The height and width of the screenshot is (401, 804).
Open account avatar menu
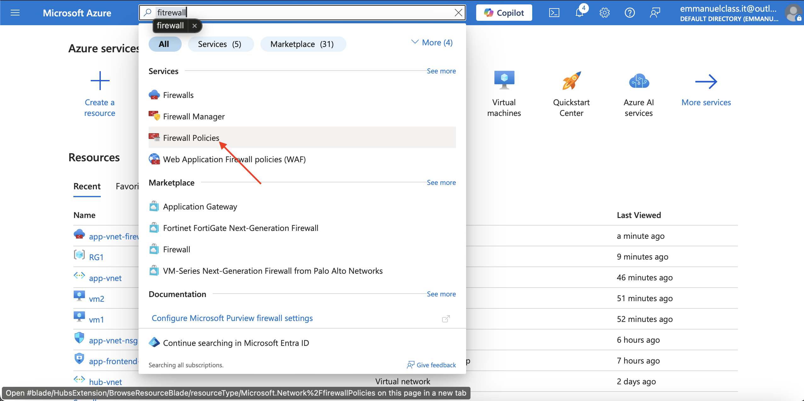794,13
